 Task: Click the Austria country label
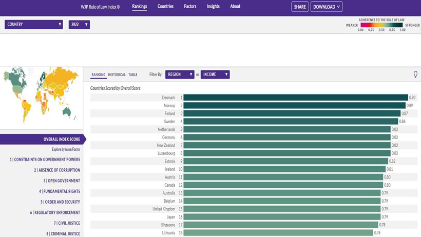tap(170, 177)
